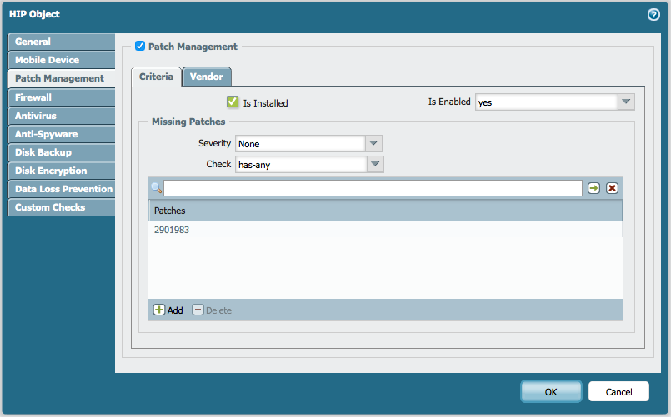Click the Is Enabled field showing yes

tap(547, 102)
